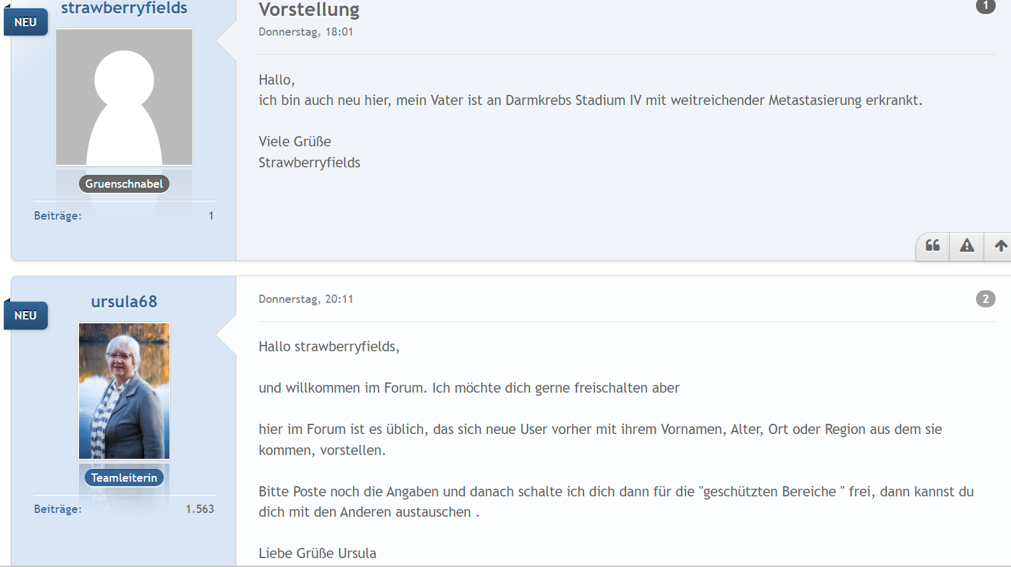
Task: Click the NEU badge beside ursula68
Action: [25, 316]
